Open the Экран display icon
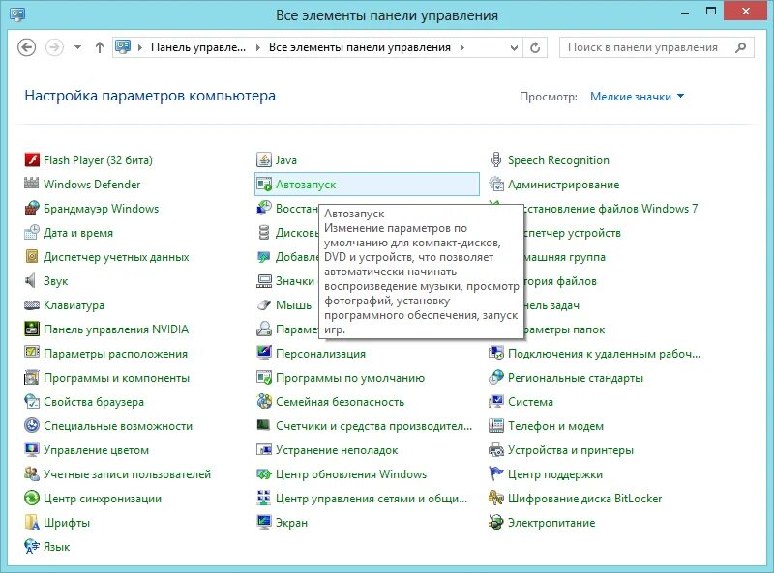This screenshot has width=774, height=573. coord(264,522)
